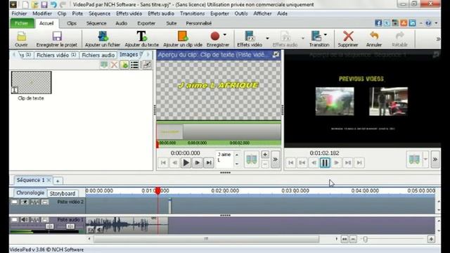The image size is (450, 253).
Task: Expand clip preview controls overflow chevron
Action: pyautogui.click(x=275, y=160)
